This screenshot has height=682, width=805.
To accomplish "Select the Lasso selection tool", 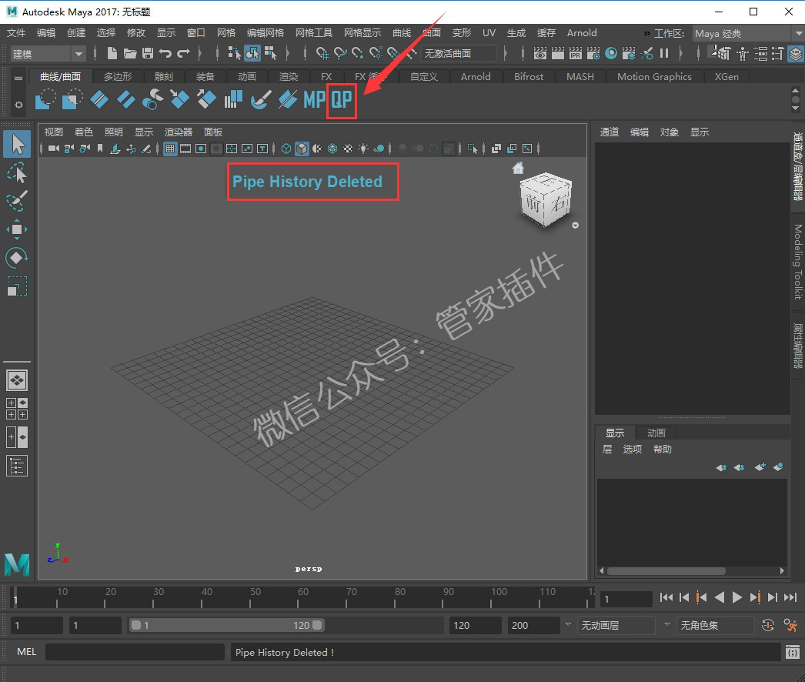I will (17, 173).
